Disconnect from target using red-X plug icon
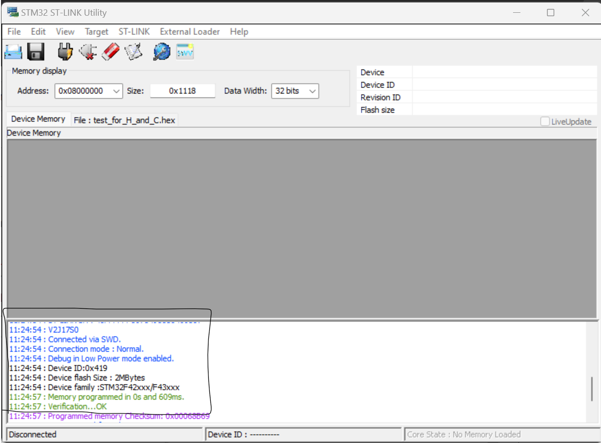The width and height of the screenshot is (601, 443). tap(87, 51)
